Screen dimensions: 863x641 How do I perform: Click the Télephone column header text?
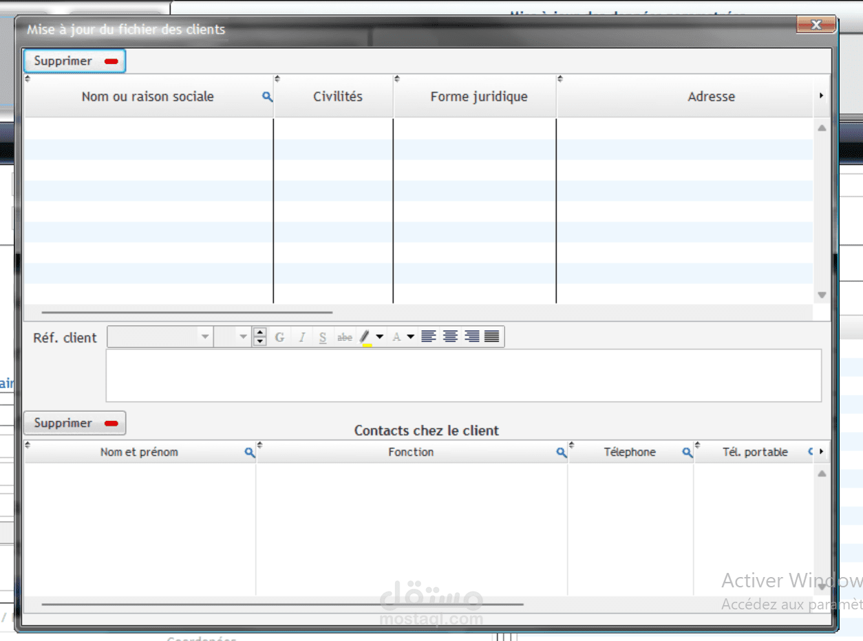click(630, 453)
